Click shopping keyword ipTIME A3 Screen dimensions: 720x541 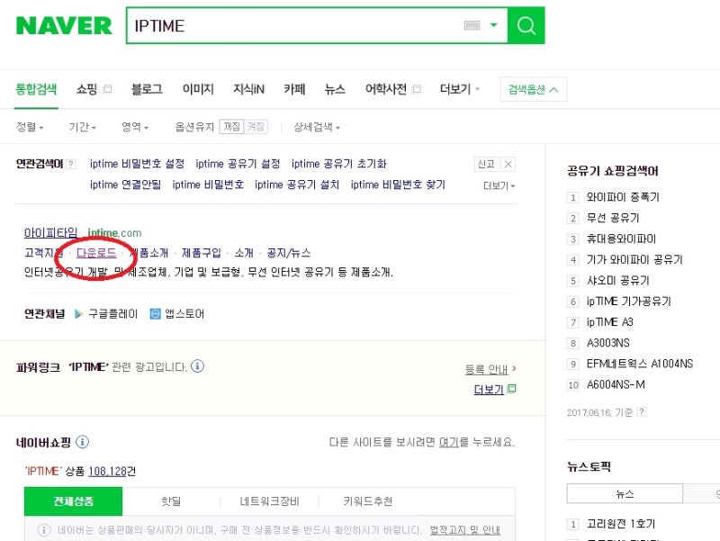click(610, 322)
